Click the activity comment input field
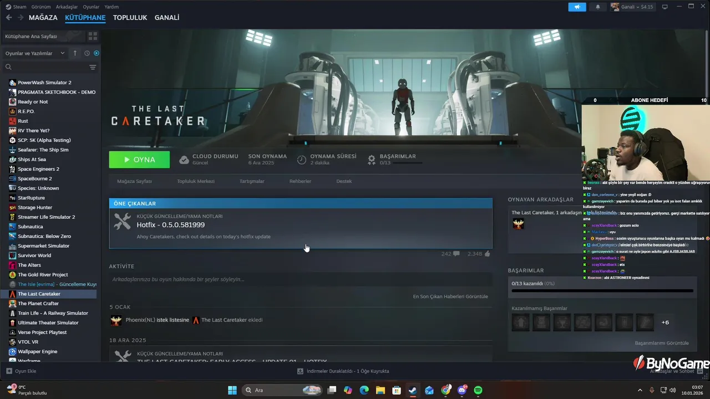Viewport: 710px width, 399px height. click(301, 279)
